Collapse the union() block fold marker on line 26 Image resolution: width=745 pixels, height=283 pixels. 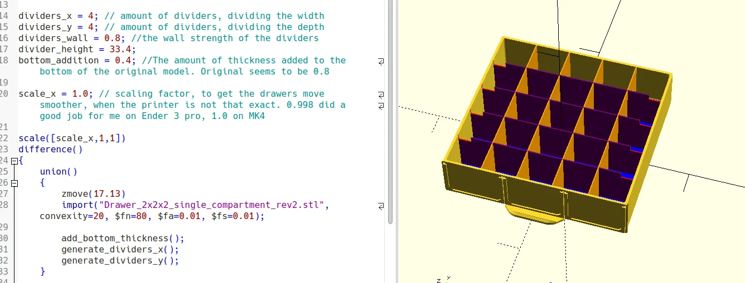point(14,183)
